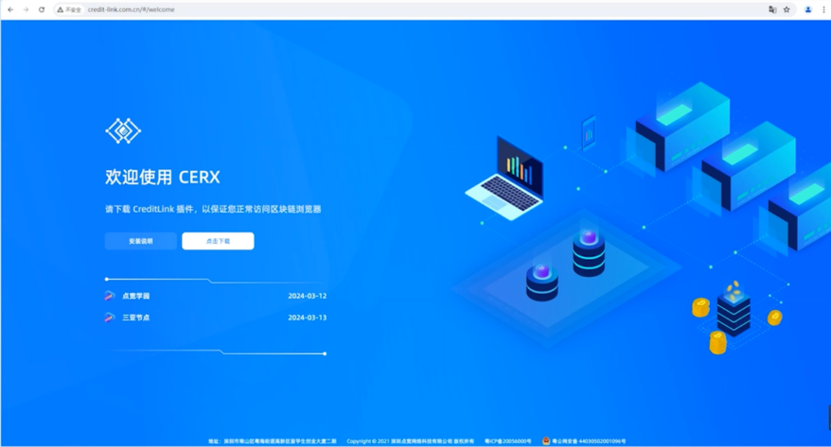Click the 粤公网安备 police registration link
Image resolution: width=831 pixels, height=447 pixels.
point(589,441)
